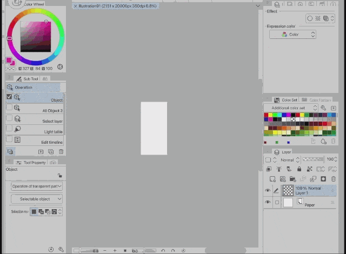Open Operation of transparent part dropdown
346x254 pixels.
pyautogui.click(x=37, y=186)
